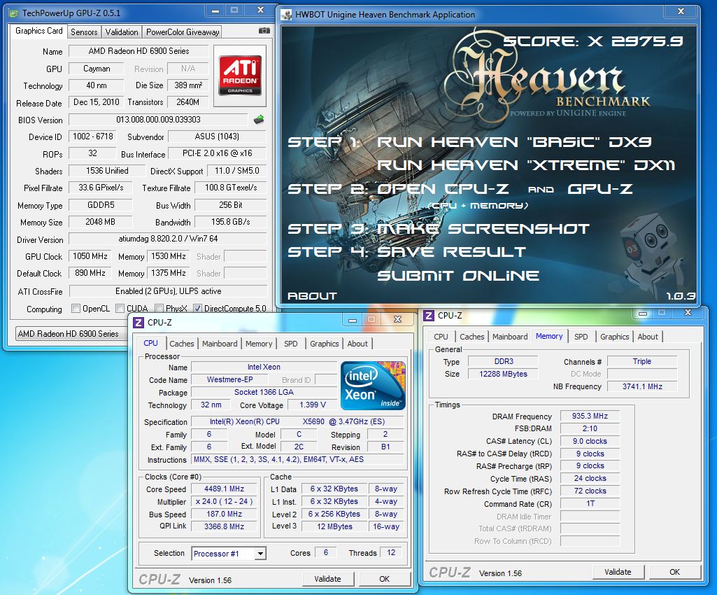This screenshot has width=717, height=595.
Task: Switch to the Sensors tab in GPU-Z
Action: click(x=84, y=32)
